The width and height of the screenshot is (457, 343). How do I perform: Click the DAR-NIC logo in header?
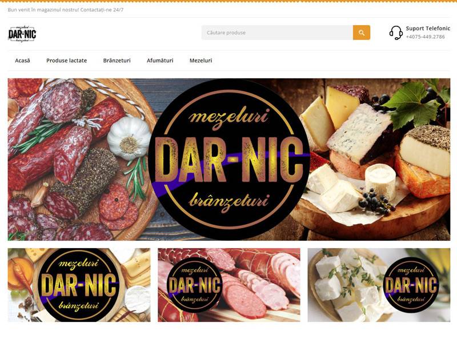(22, 34)
